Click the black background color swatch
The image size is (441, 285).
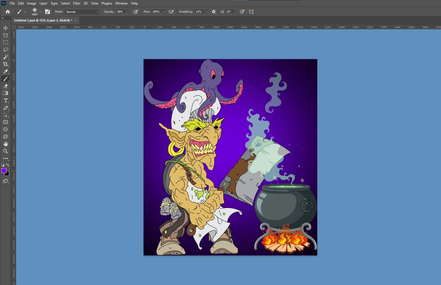click(7, 174)
